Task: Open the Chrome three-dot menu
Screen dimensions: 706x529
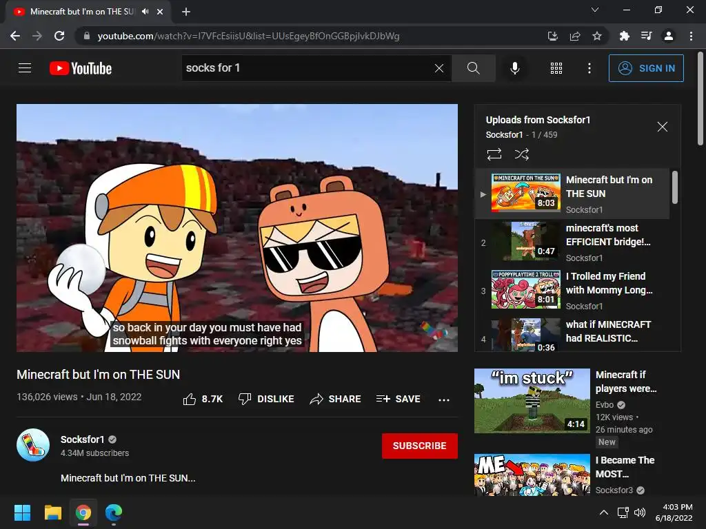Action: (x=691, y=36)
